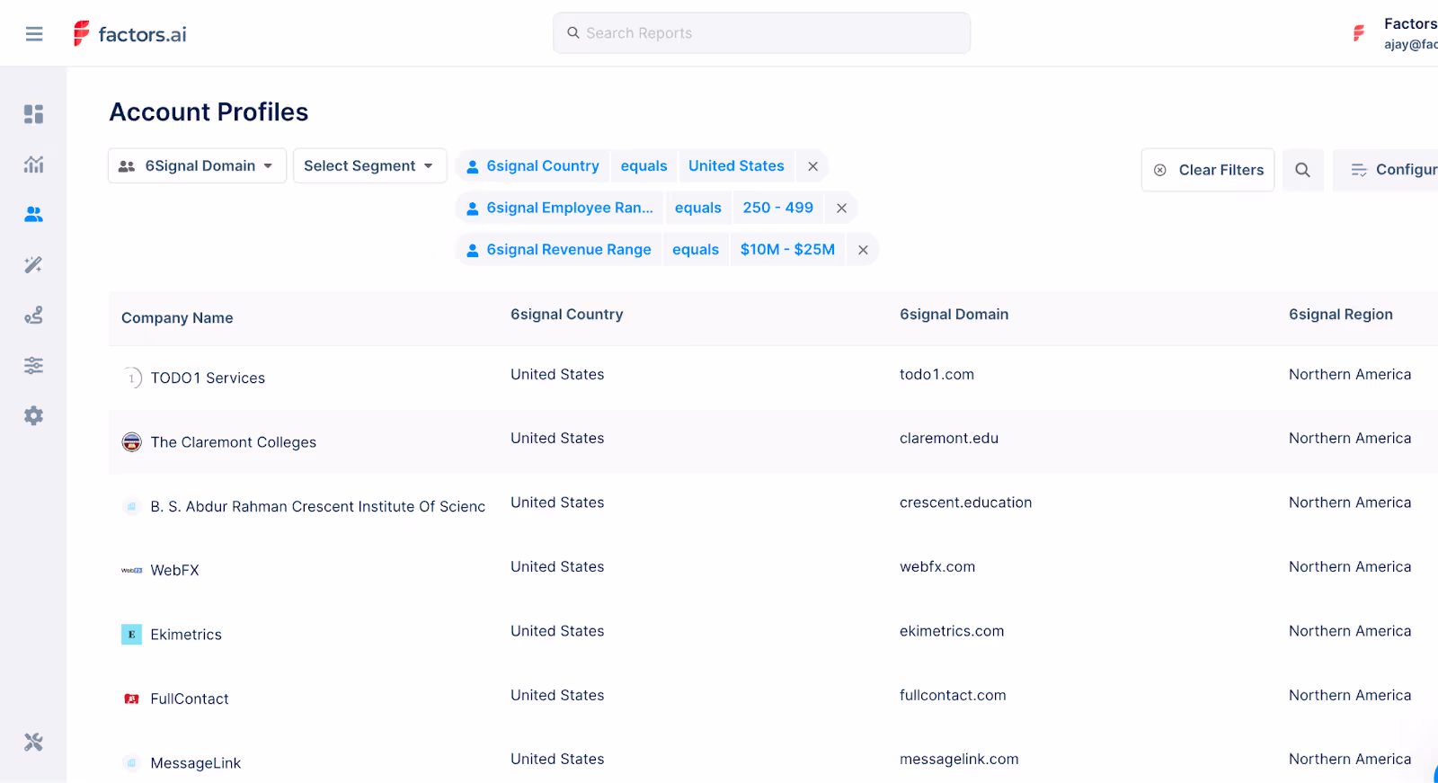Click the Ekimetrics logo icon

(x=132, y=635)
